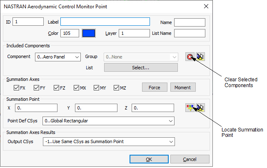Click the Locate Summation Point XYZ icon
Viewport: 267px width, 168px height.
(190, 108)
